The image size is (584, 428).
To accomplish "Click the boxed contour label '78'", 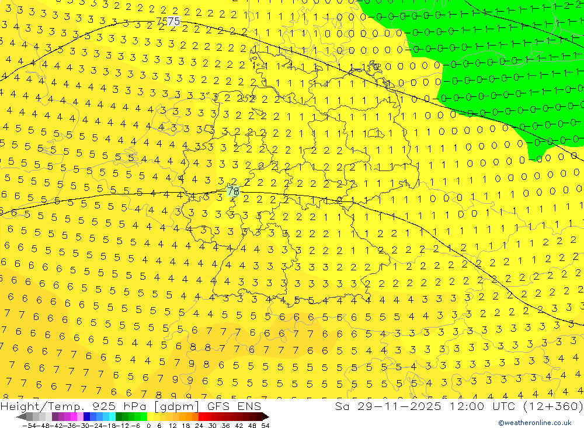I will [233, 192].
